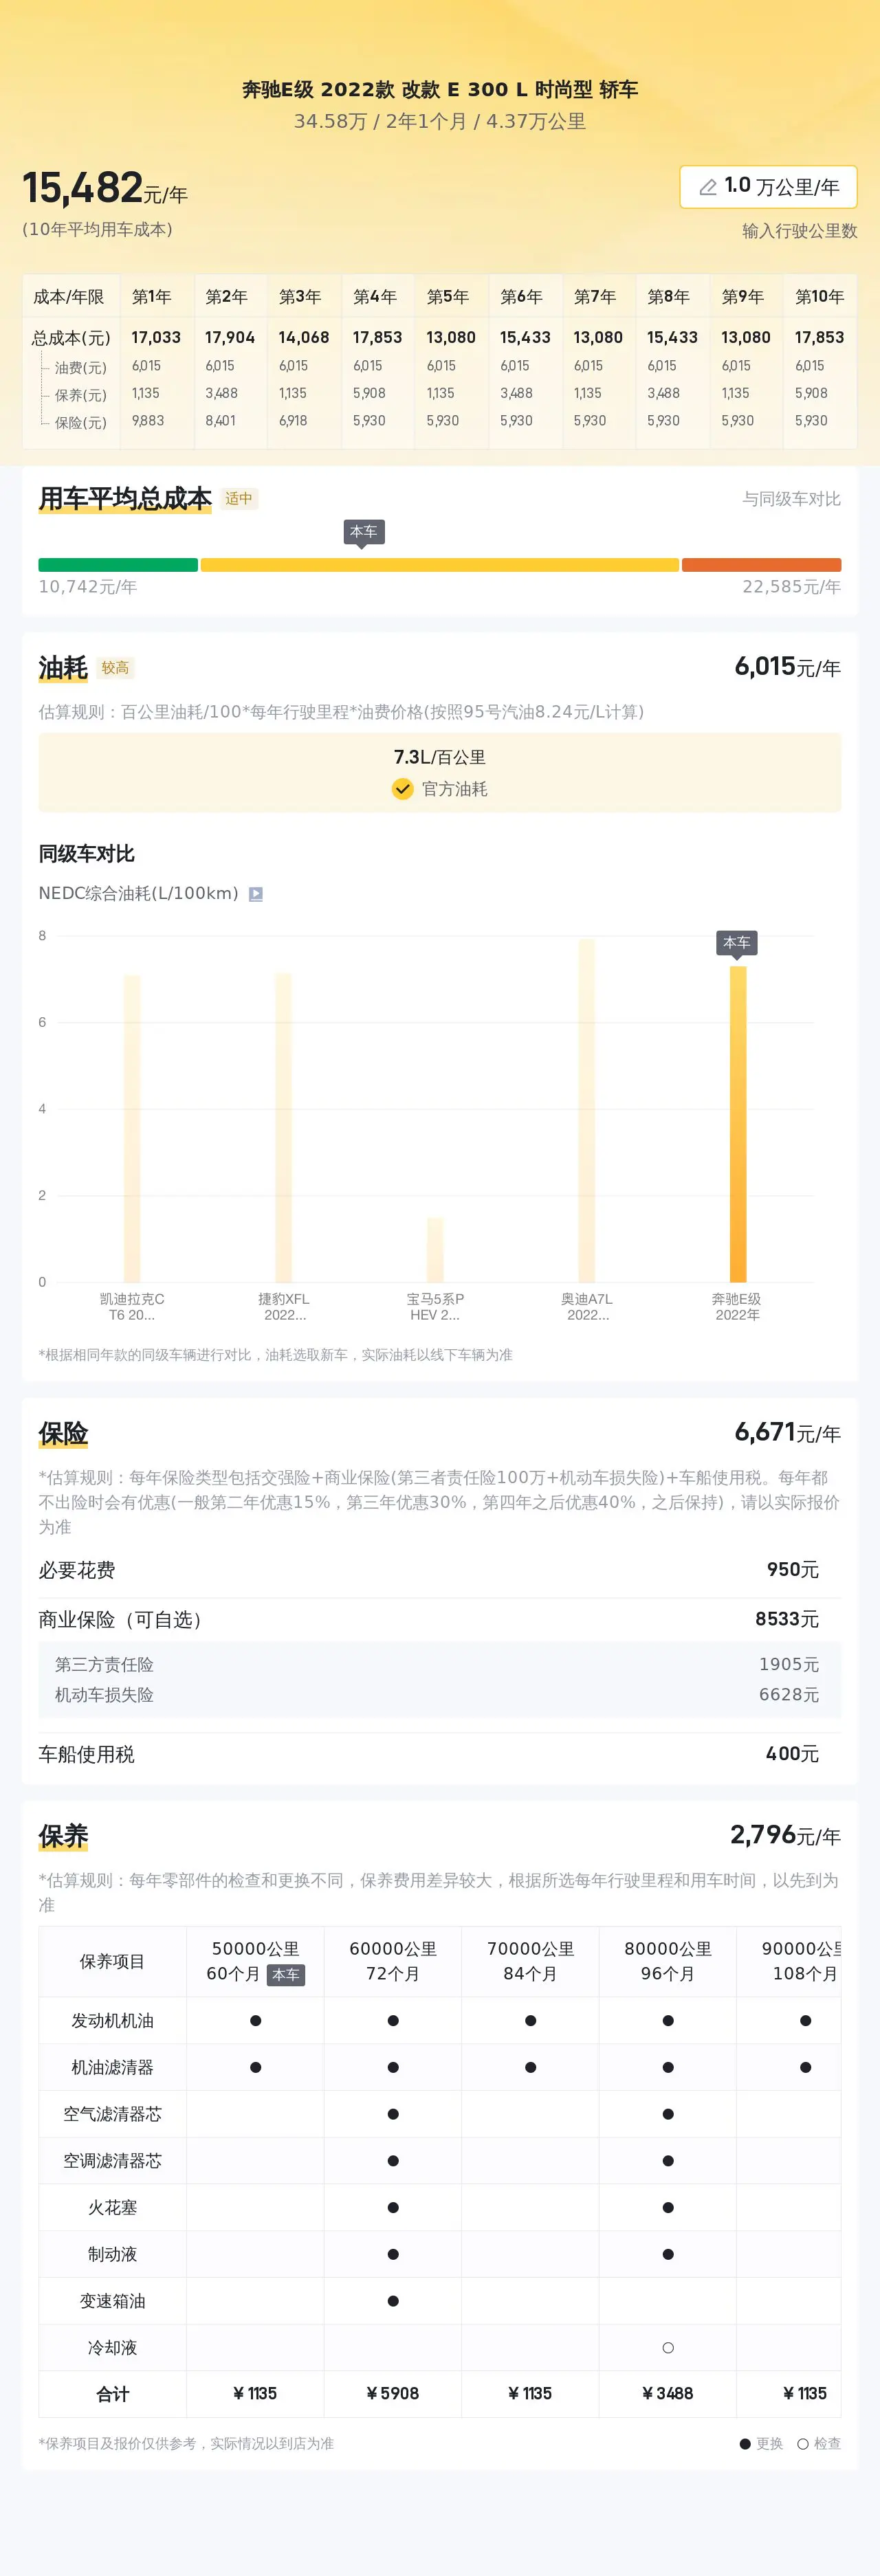Tap the 变速箱油 replace dot at 60000公里
Image resolution: width=880 pixels, height=2576 pixels.
(393, 2300)
